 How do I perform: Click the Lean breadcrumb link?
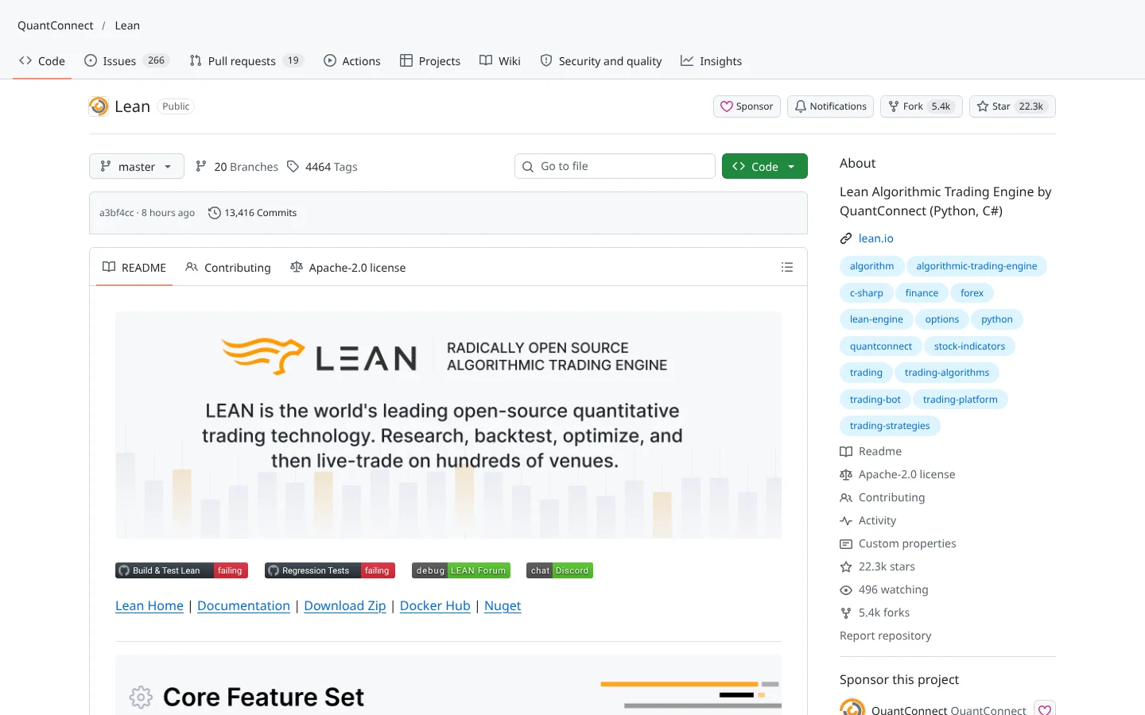127,25
